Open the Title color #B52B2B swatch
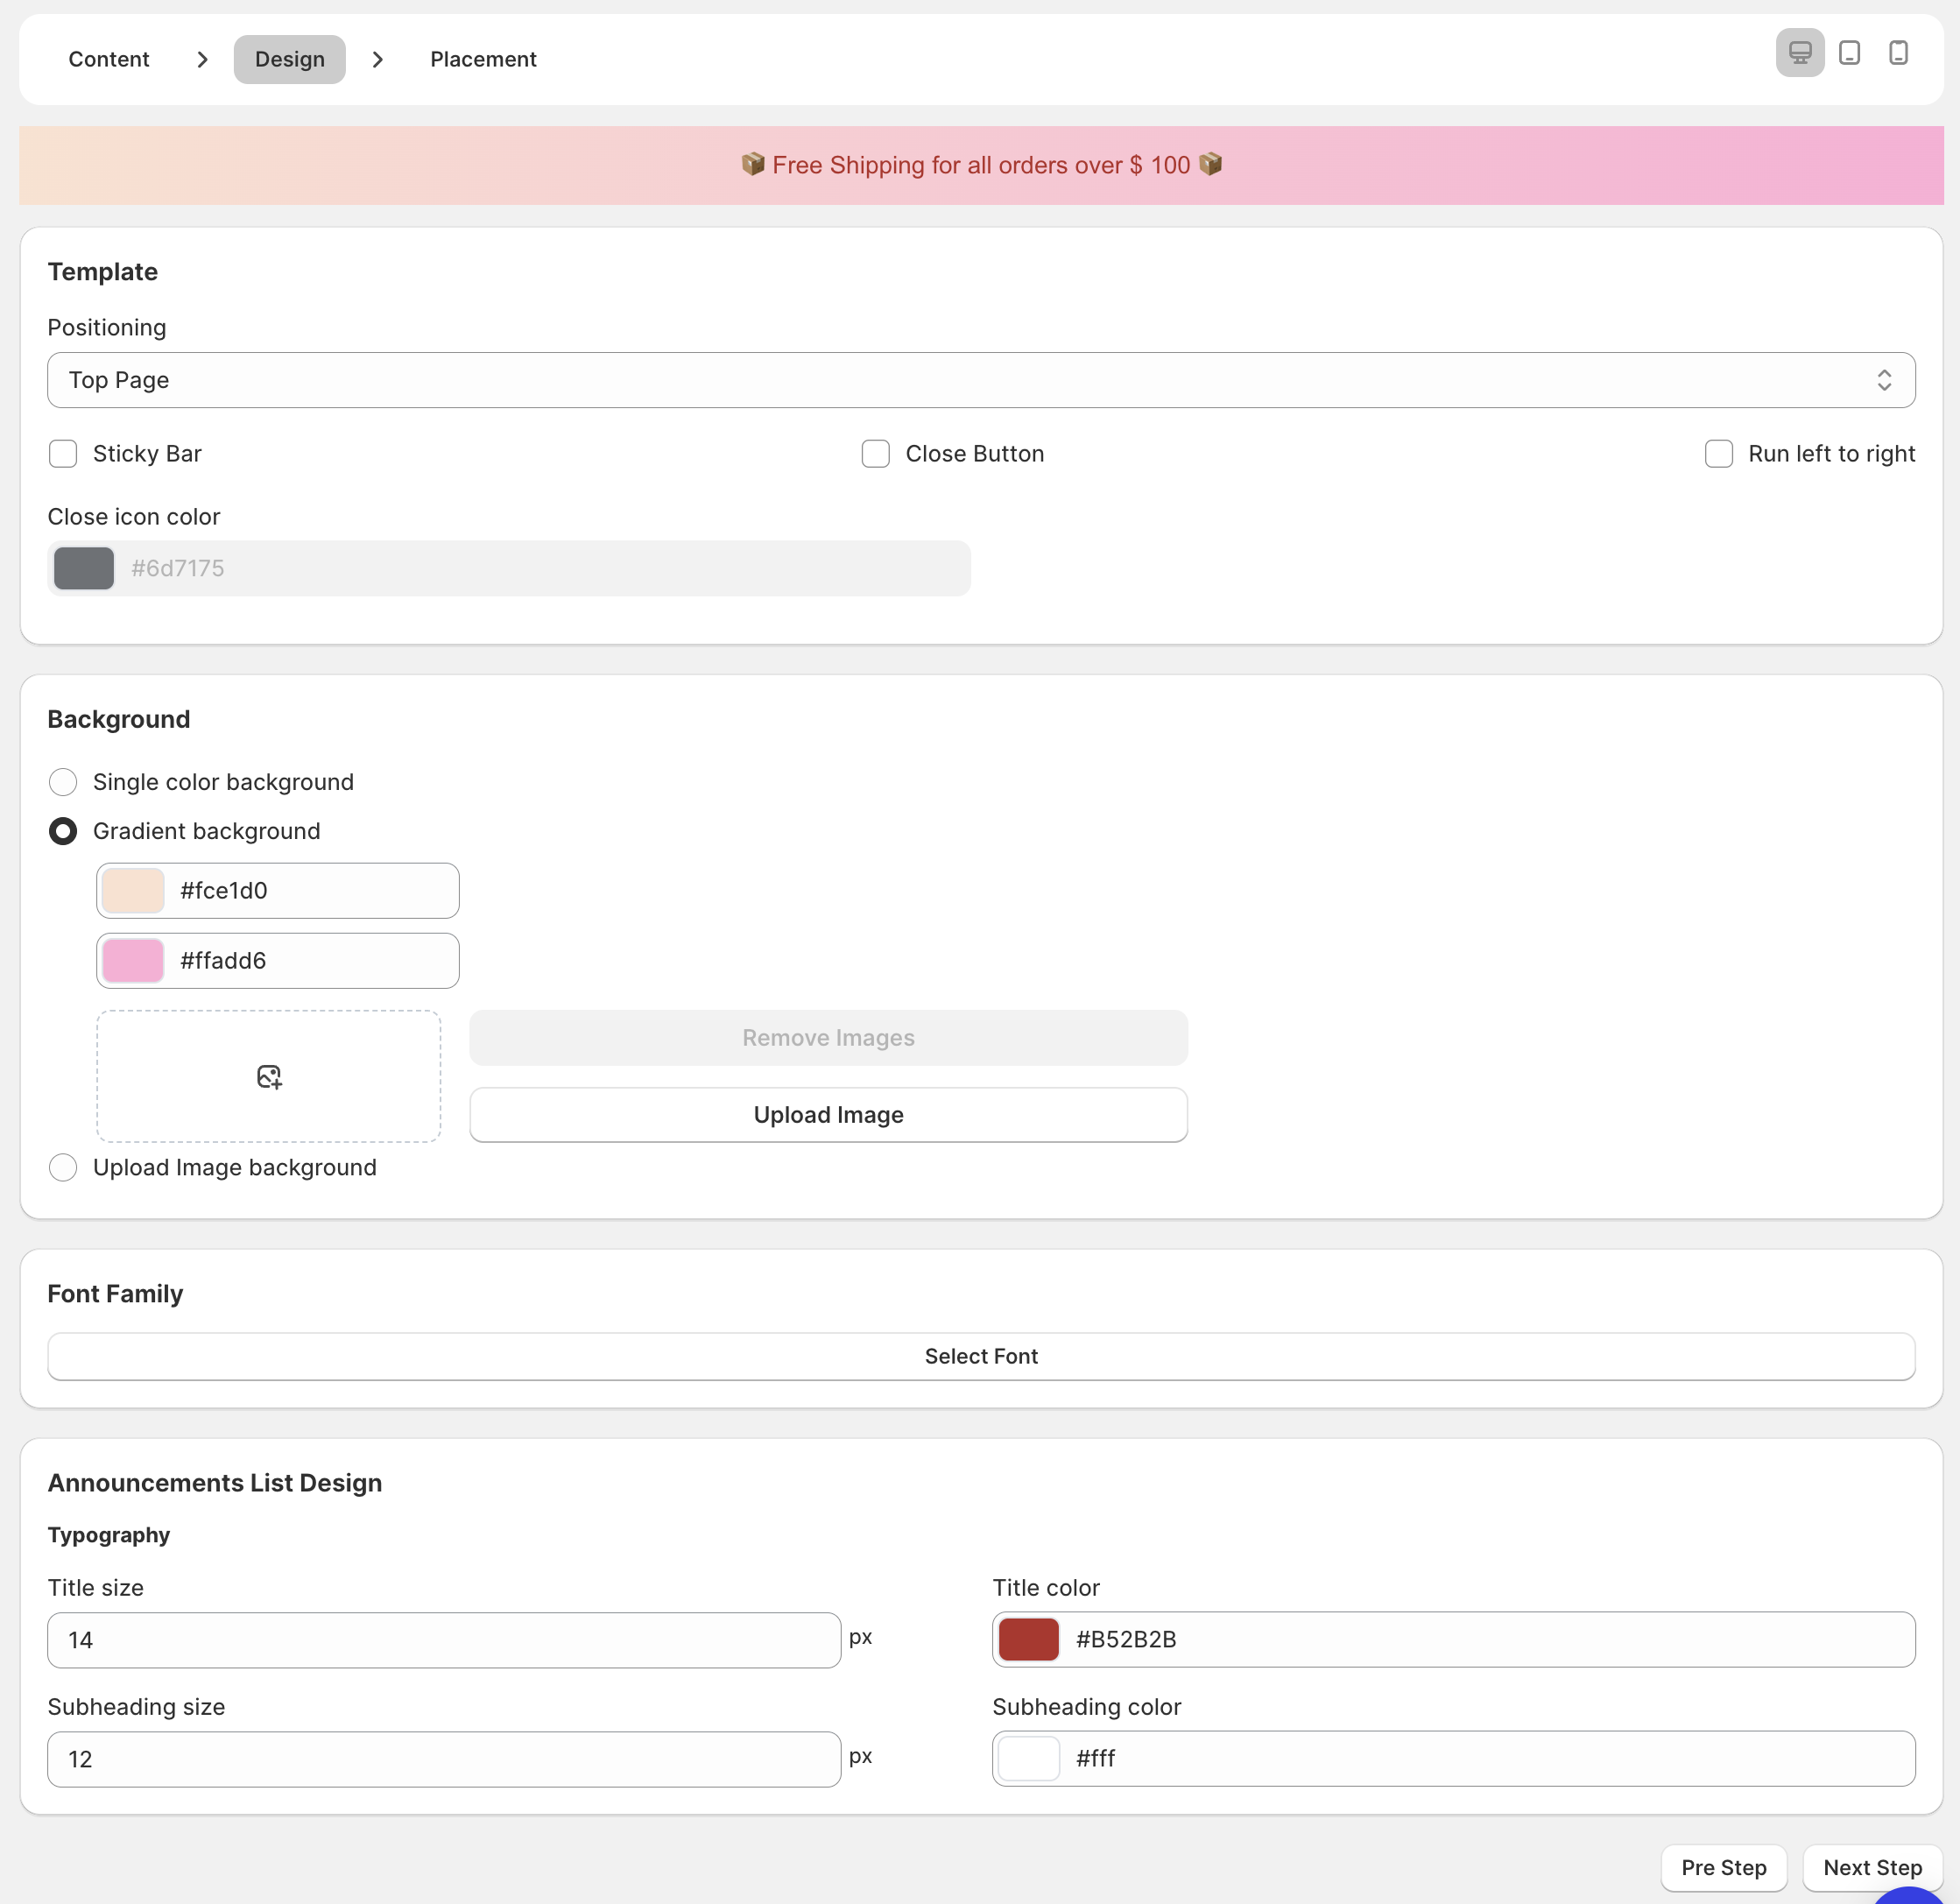Viewport: 1960px width, 1904px height. click(1028, 1639)
